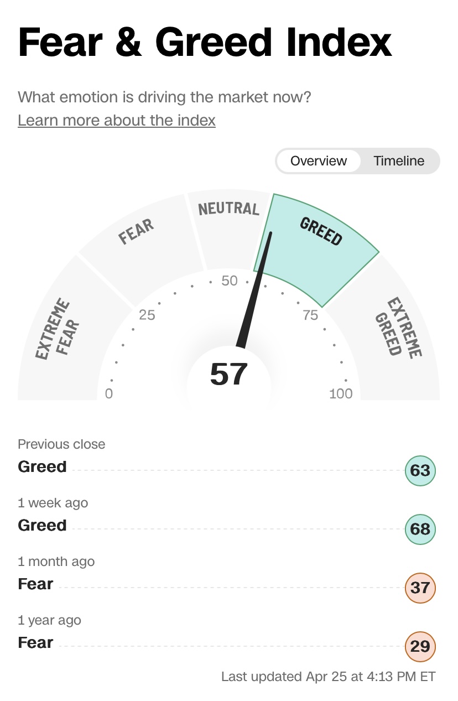458x701 pixels.
Task: Click the 1 year ago 29 badge
Action: pyautogui.click(x=420, y=646)
